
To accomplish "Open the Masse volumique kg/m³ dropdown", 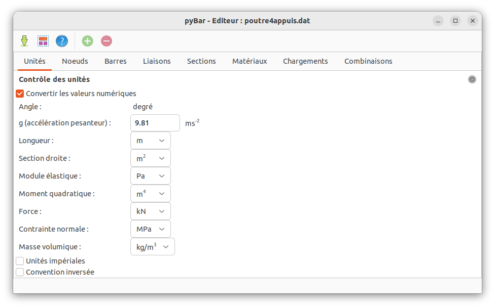I will click(x=153, y=247).
